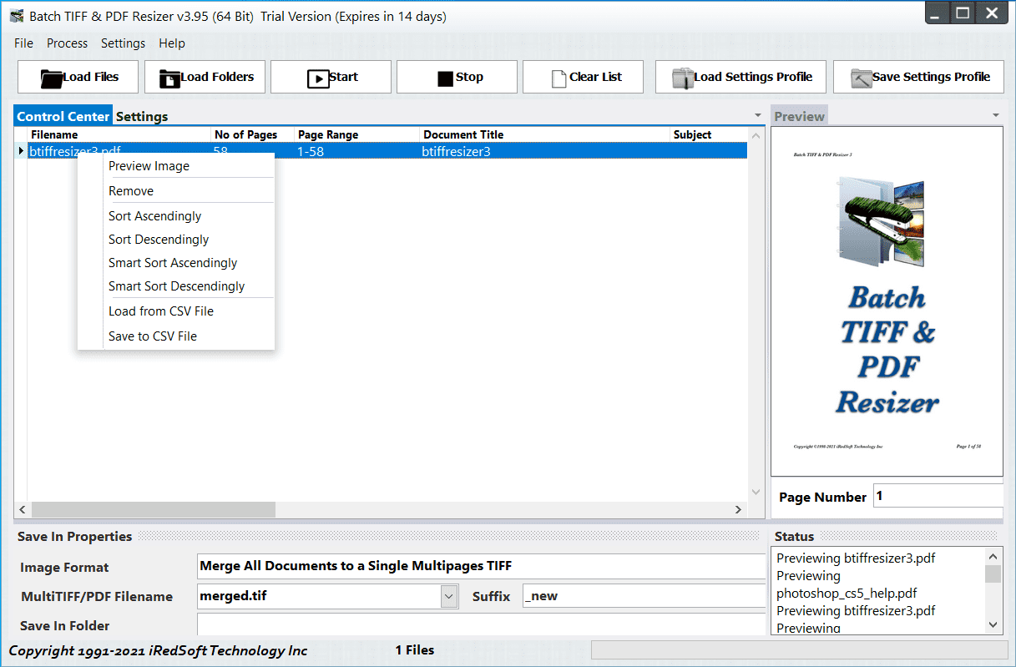Open the Preview panel dropdown arrow
This screenshot has height=667, width=1016.
[x=996, y=115]
